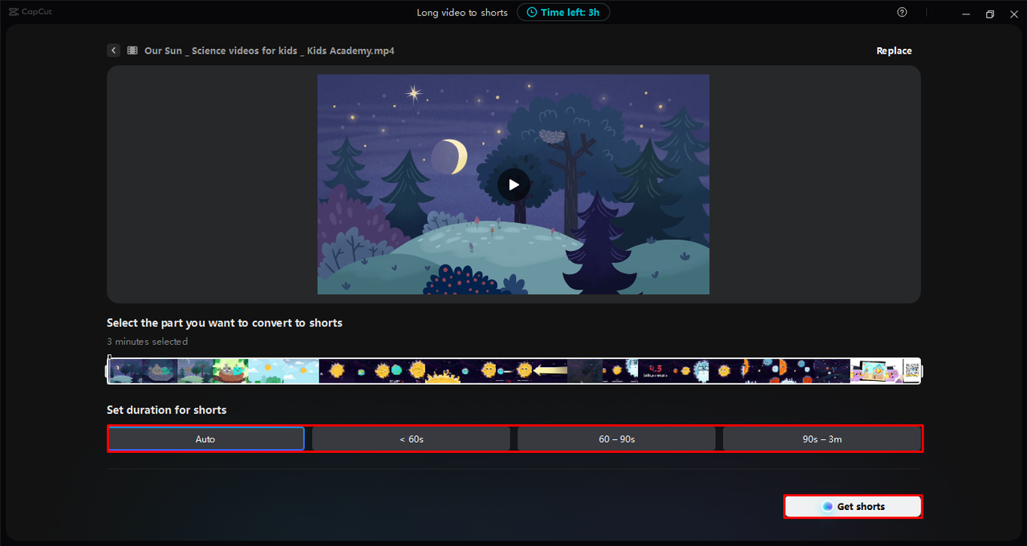
Task: Click the film strip icon before filename
Action: 132,51
